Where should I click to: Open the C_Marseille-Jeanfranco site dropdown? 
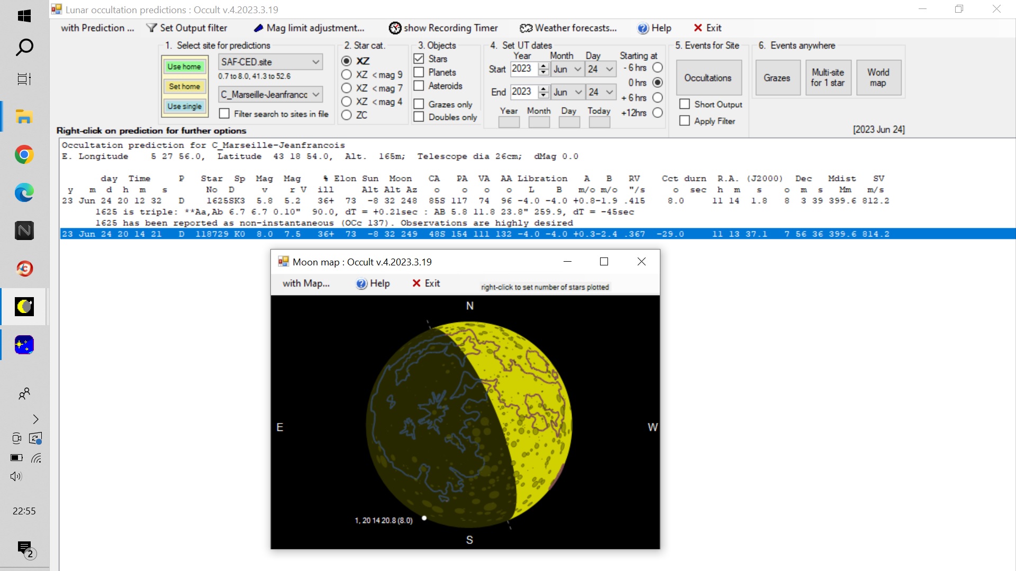pyautogui.click(x=316, y=95)
